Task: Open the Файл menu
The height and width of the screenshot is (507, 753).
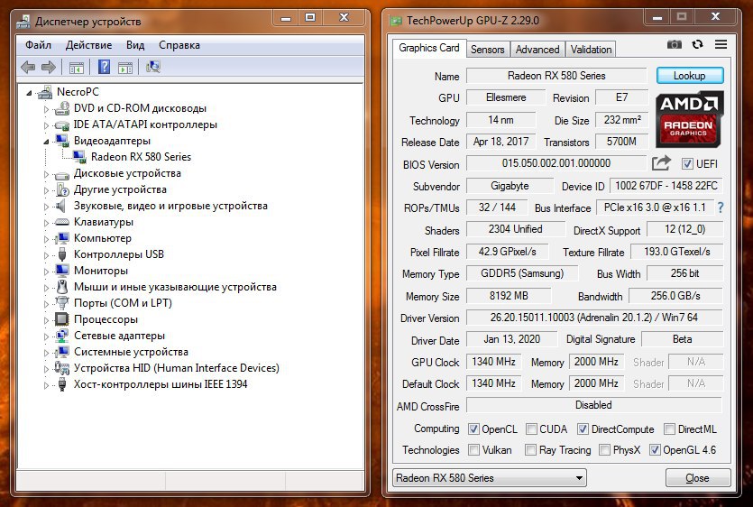Action: point(38,45)
